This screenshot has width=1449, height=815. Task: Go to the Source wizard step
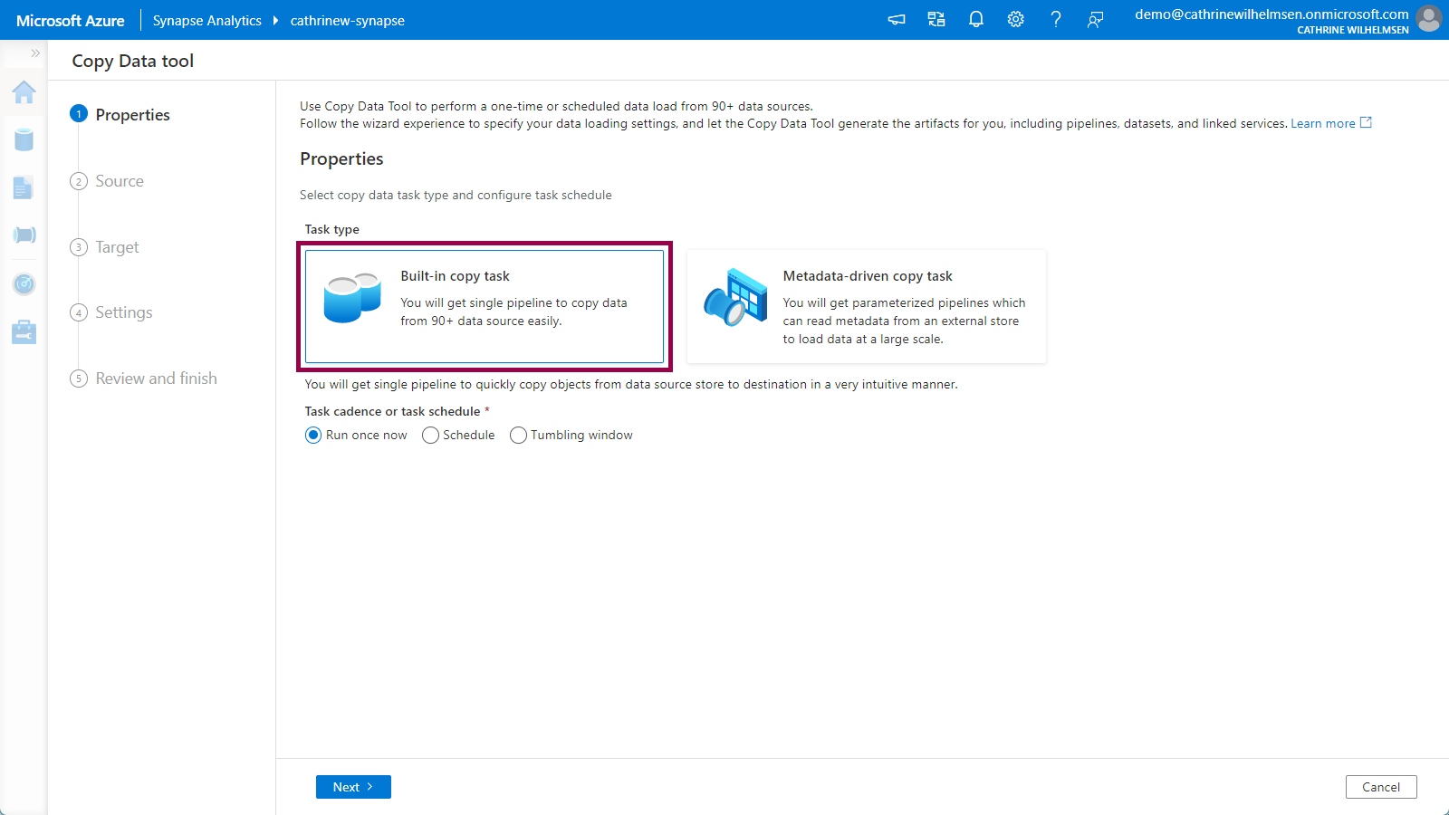tap(120, 181)
